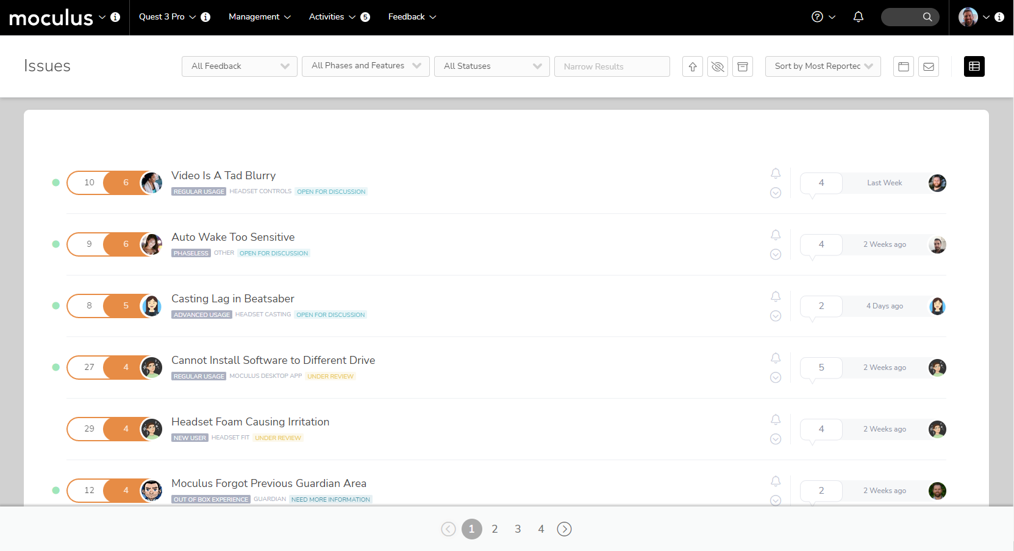Open the notifications bell in header
The width and height of the screenshot is (1014, 551).
(x=859, y=17)
